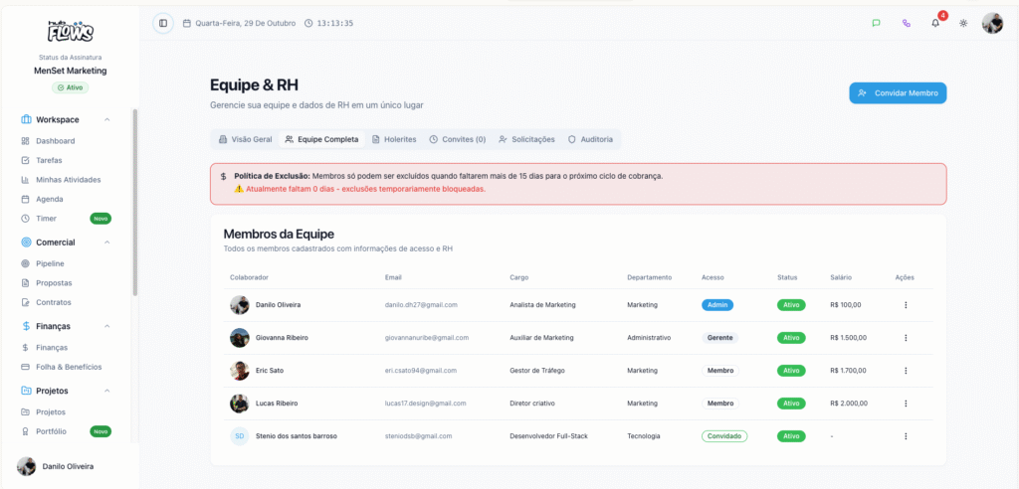This screenshot has width=1019, height=489.
Task: Toggle the sidebar collapse icon
Action: (x=163, y=24)
